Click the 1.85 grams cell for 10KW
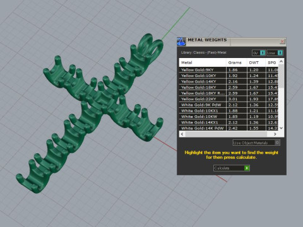 tap(237, 117)
